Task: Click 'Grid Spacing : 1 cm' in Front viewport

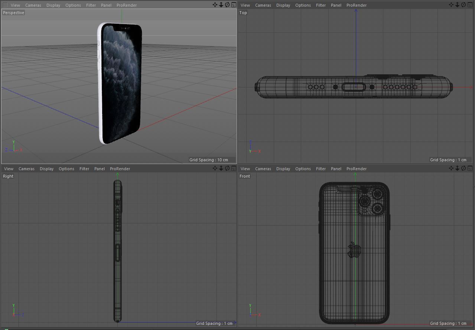Action: tap(448, 323)
